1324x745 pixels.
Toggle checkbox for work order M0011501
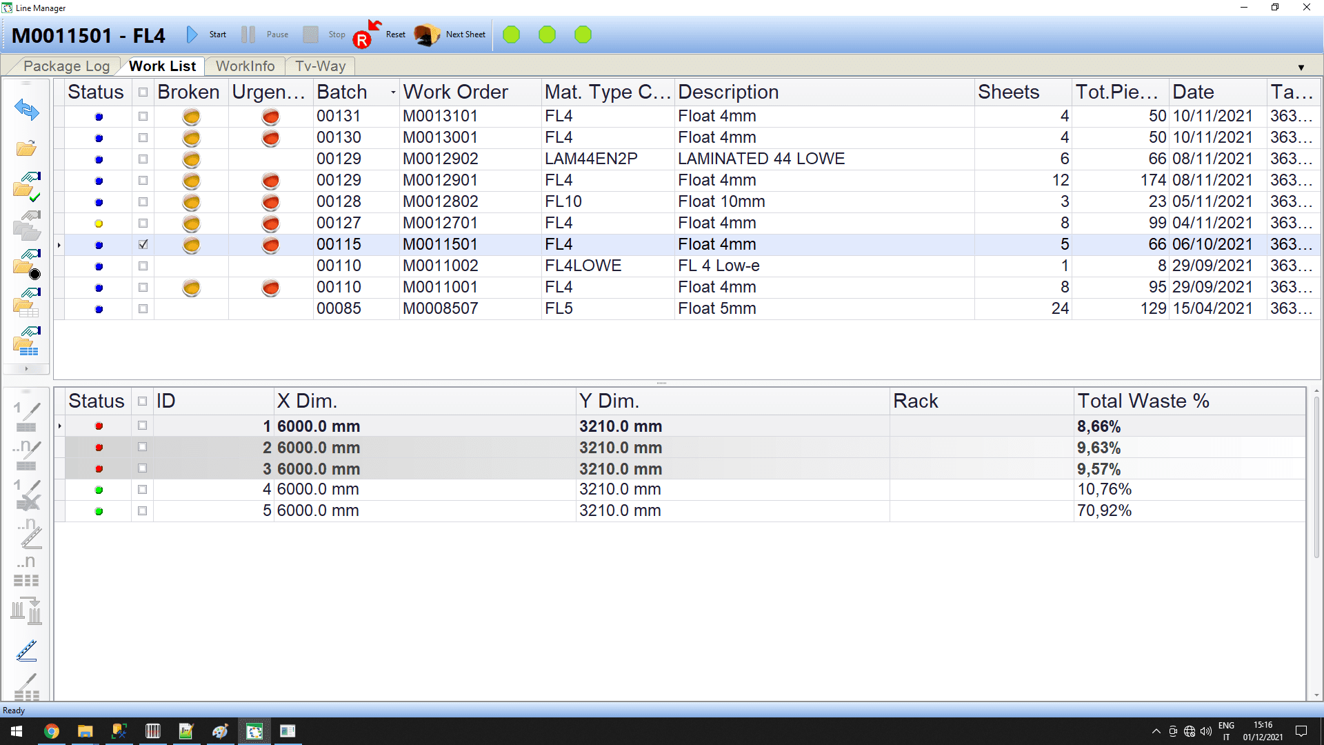tap(143, 244)
